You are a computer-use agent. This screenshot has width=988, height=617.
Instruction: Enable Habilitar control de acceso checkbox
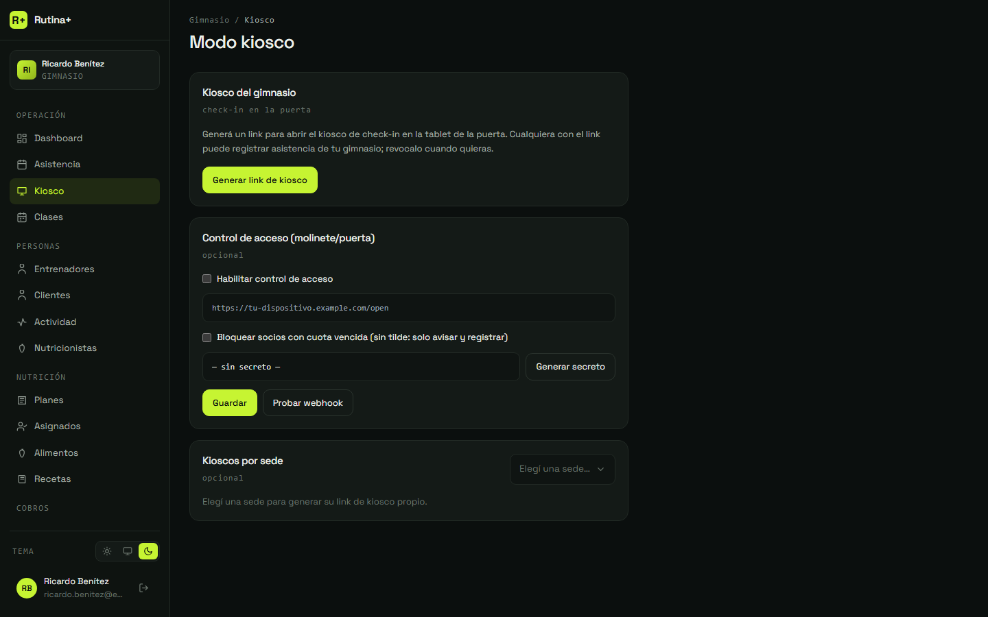click(x=207, y=279)
